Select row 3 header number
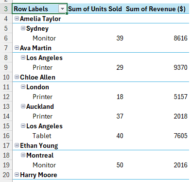This screenshot has height=182, width=193. [x=6, y=9]
